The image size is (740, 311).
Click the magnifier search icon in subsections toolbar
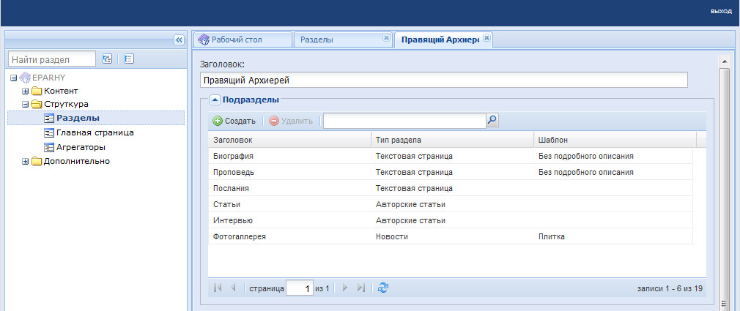[492, 121]
